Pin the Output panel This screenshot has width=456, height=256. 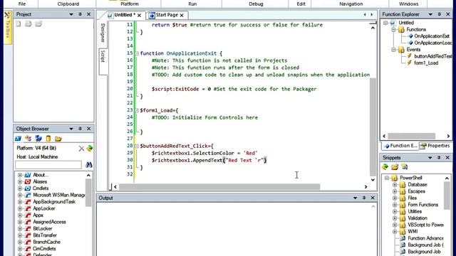point(364,198)
